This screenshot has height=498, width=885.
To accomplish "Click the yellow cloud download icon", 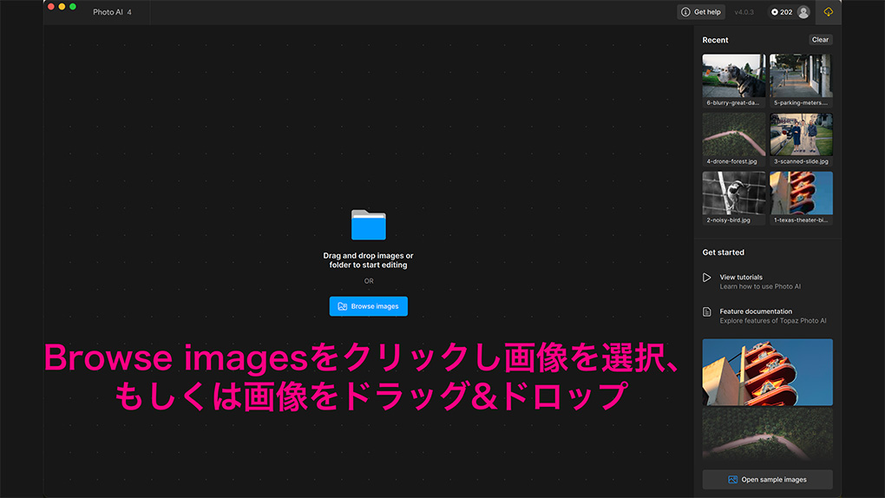I will point(828,12).
